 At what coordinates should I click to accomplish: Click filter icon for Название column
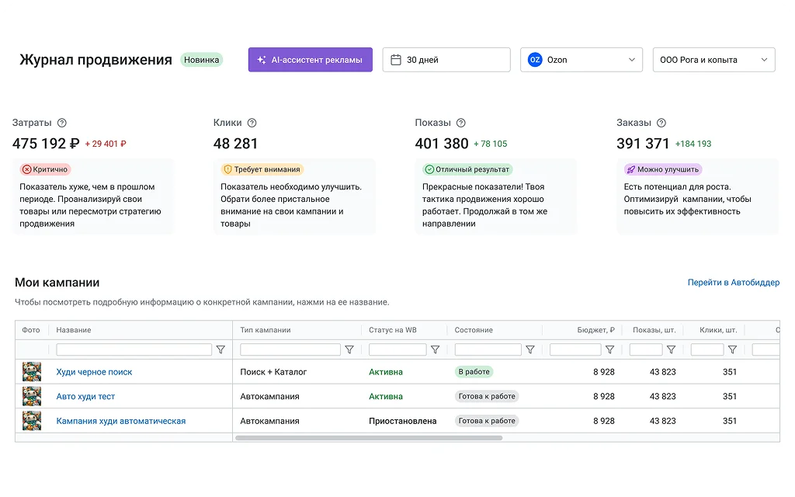[x=220, y=350]
